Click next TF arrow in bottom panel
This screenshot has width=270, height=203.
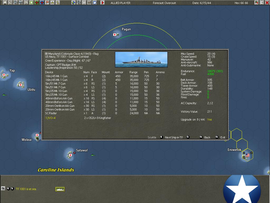pos(12,189)
